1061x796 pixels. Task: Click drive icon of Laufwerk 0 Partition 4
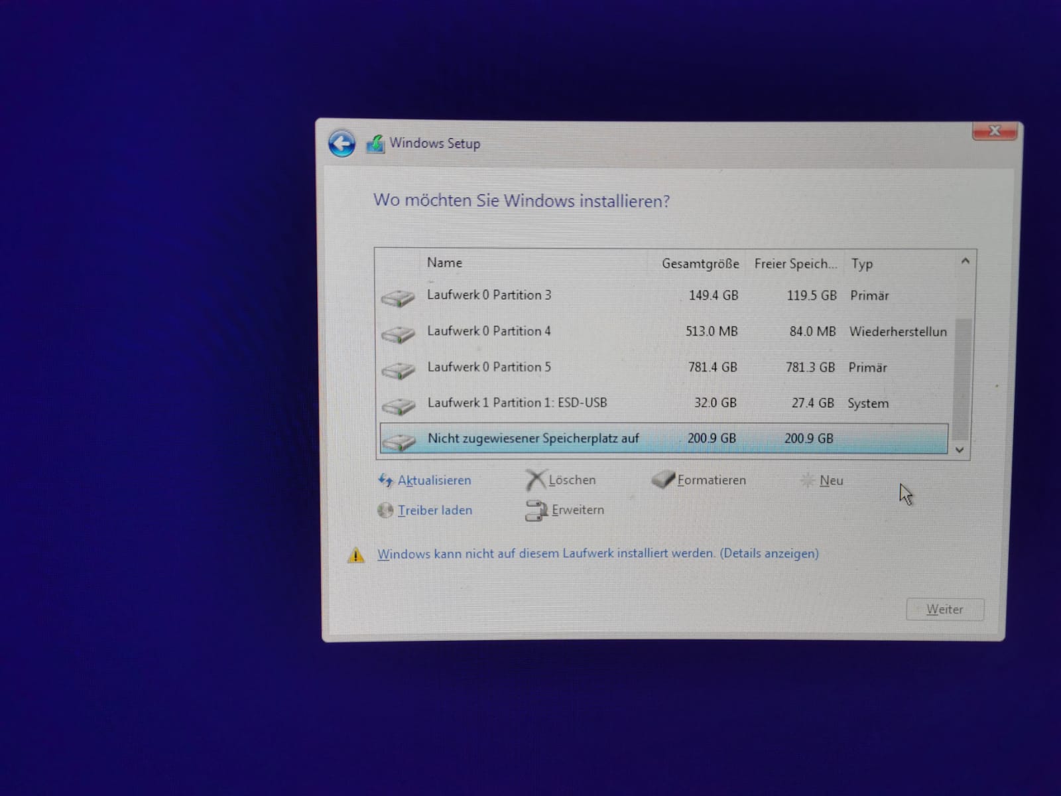point(398,334)
